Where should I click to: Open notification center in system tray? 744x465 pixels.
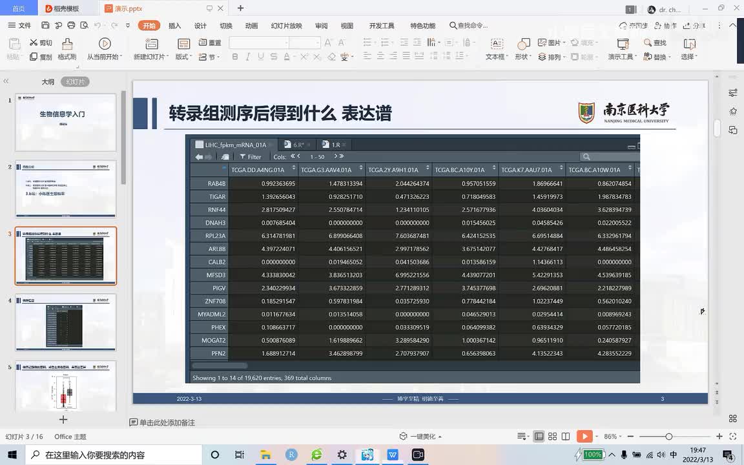click(728, 455)
